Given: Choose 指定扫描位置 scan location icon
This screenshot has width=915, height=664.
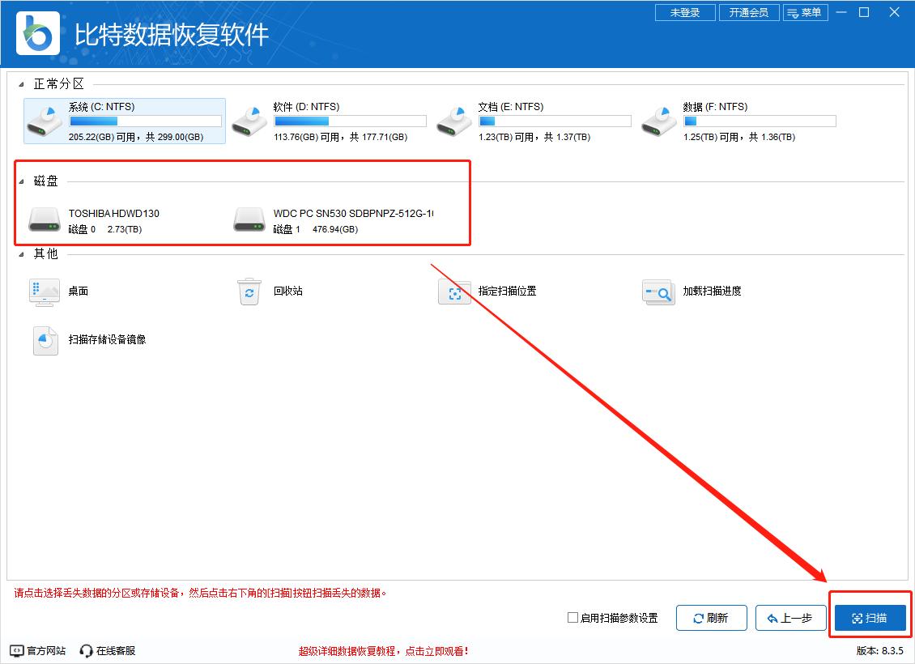Looking at the screenshot, I should [454, 292].
